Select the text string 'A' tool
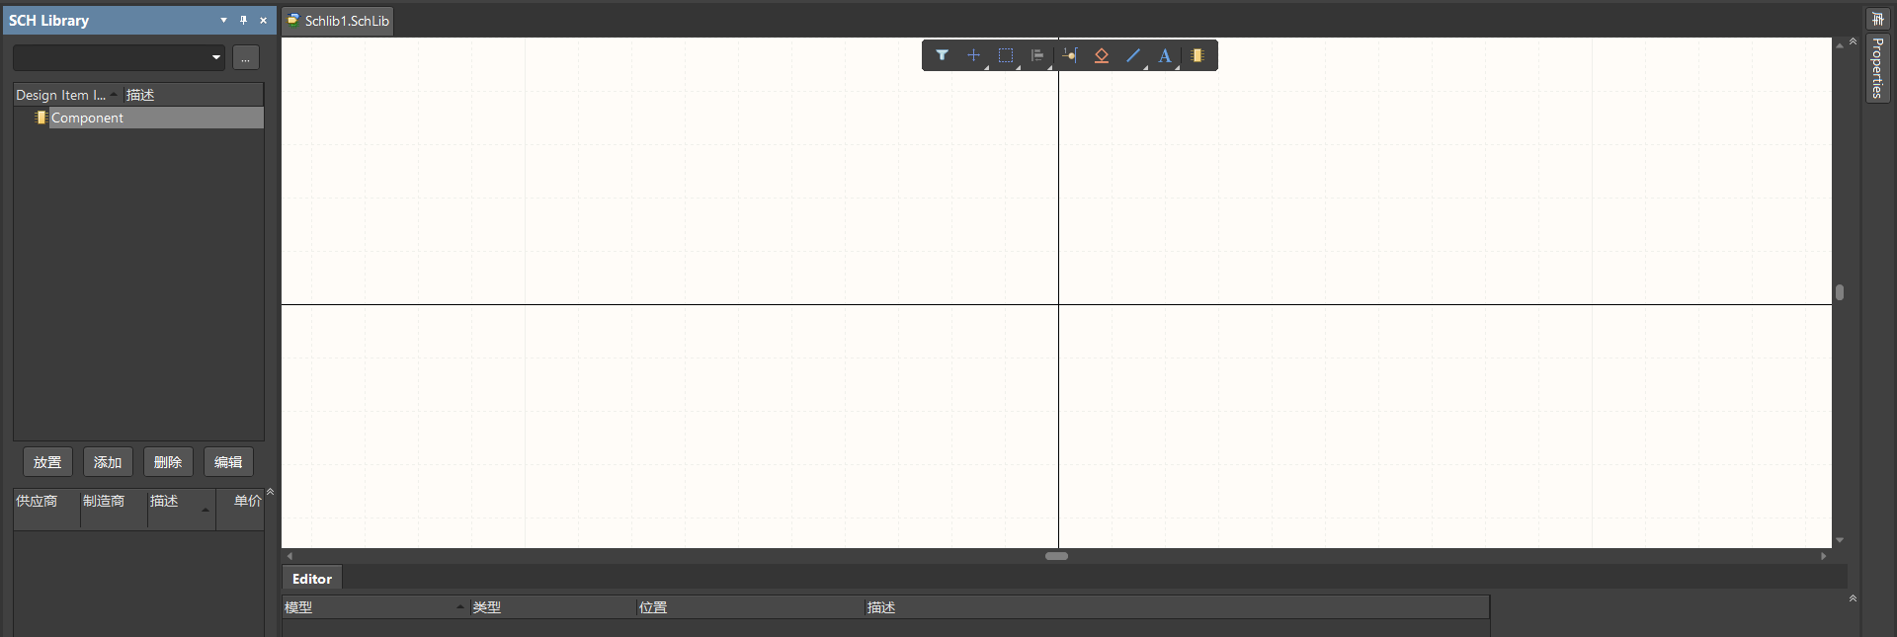The image size is (1897, 637). point(1165,55)
